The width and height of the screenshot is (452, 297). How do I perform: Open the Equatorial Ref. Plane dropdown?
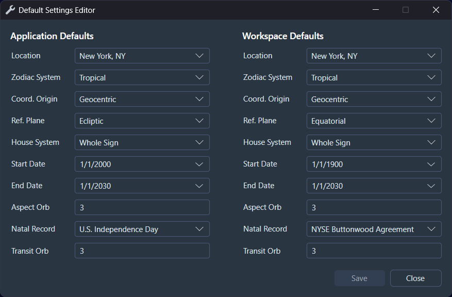pyautogui.click(x=374, y=121)
